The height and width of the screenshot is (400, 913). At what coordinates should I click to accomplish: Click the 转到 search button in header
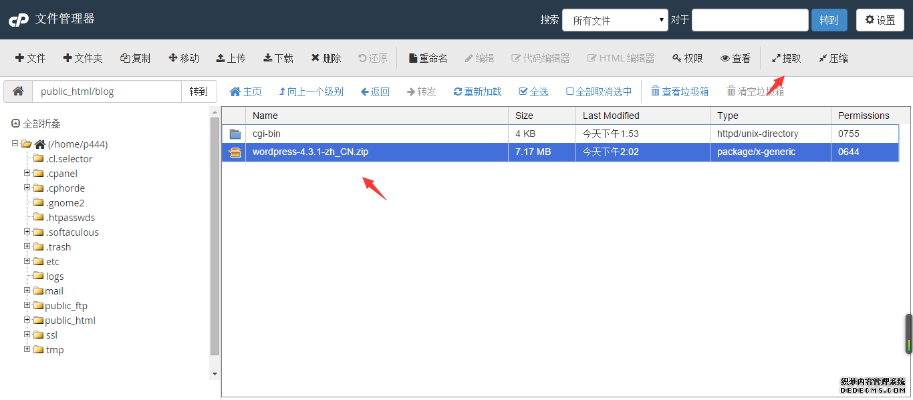[x=829, y=20]
